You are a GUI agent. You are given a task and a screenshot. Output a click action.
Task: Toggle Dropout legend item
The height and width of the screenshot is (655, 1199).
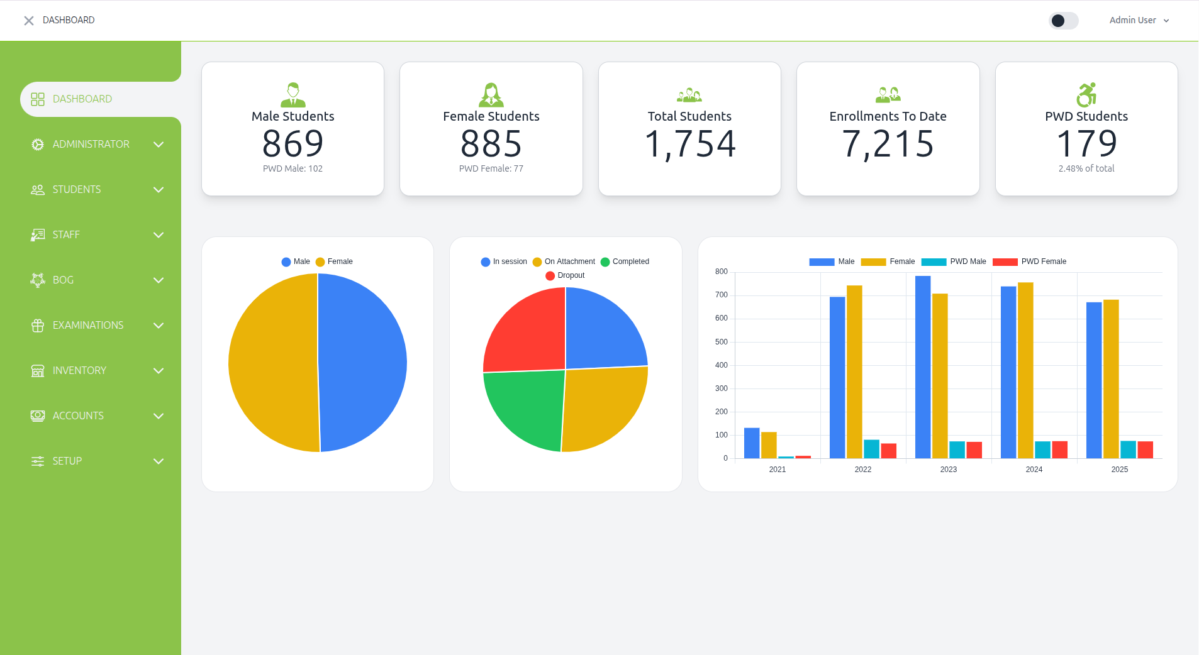pos(565,276)
